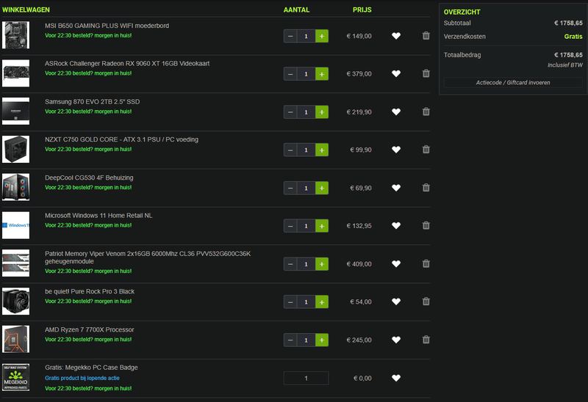Click heart for Patriot Viper Venom memory
The height and width of the screenshot is (402, 588).
pos(396,264)
